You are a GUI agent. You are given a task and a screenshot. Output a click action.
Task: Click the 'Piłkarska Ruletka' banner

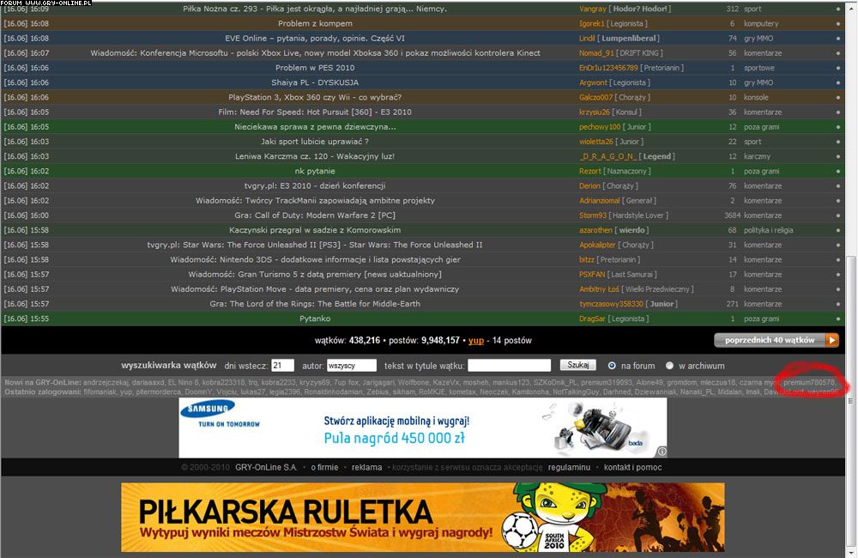(x=422, y=517)
